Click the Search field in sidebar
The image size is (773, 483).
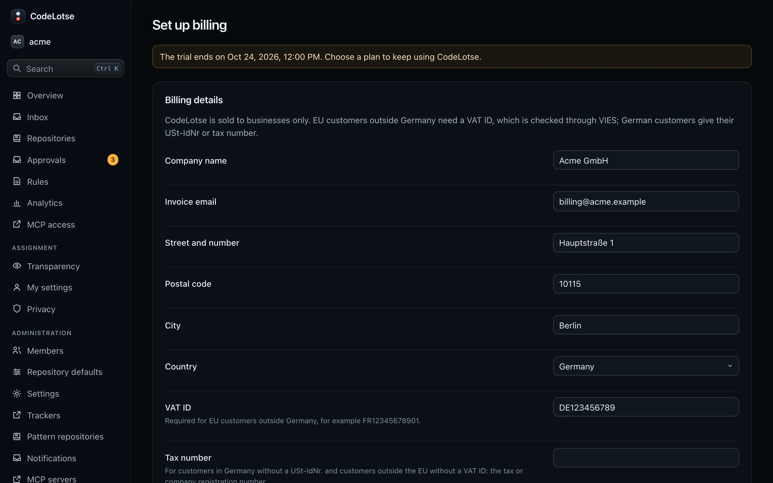tap(66, 68)
